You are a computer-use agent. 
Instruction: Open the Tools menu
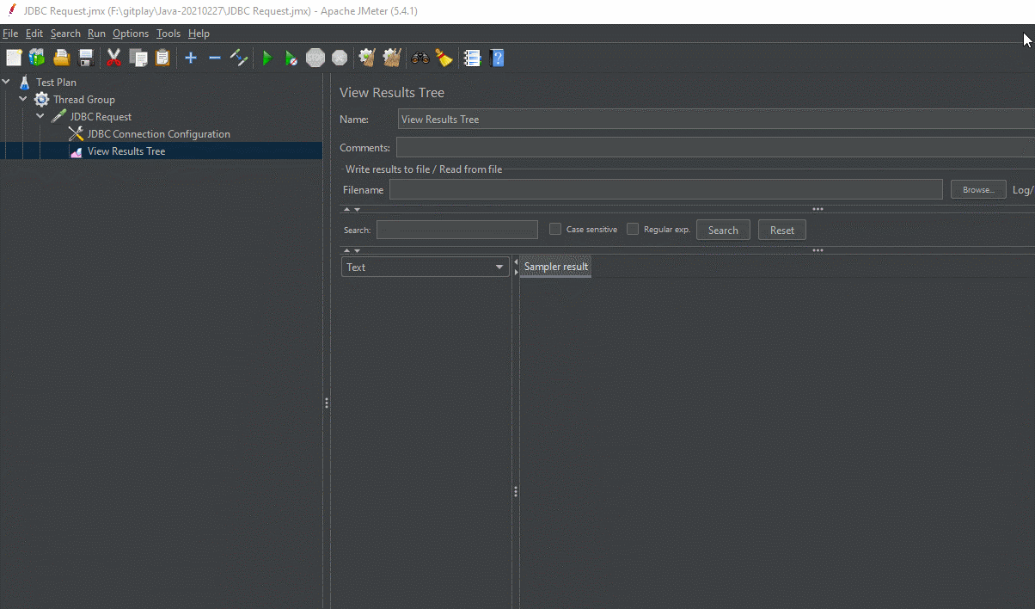(x=168, y=34)
